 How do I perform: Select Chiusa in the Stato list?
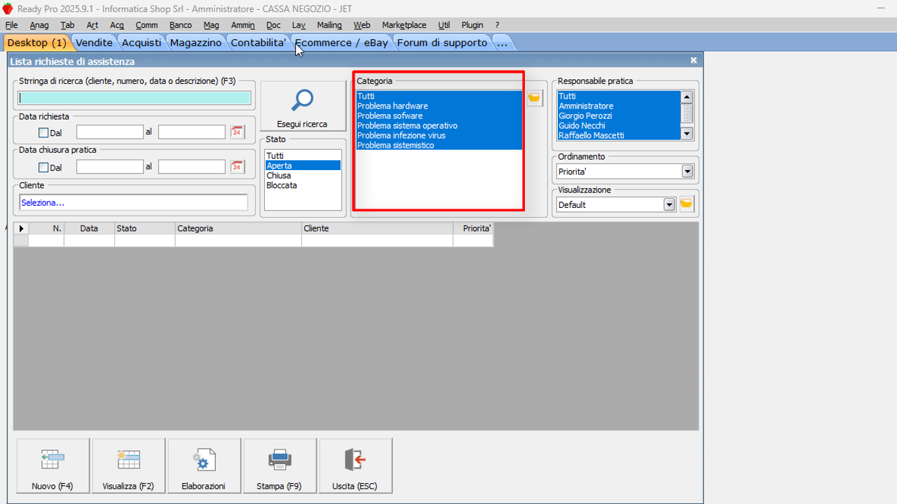pyautogui.click(x=278, y=176)
